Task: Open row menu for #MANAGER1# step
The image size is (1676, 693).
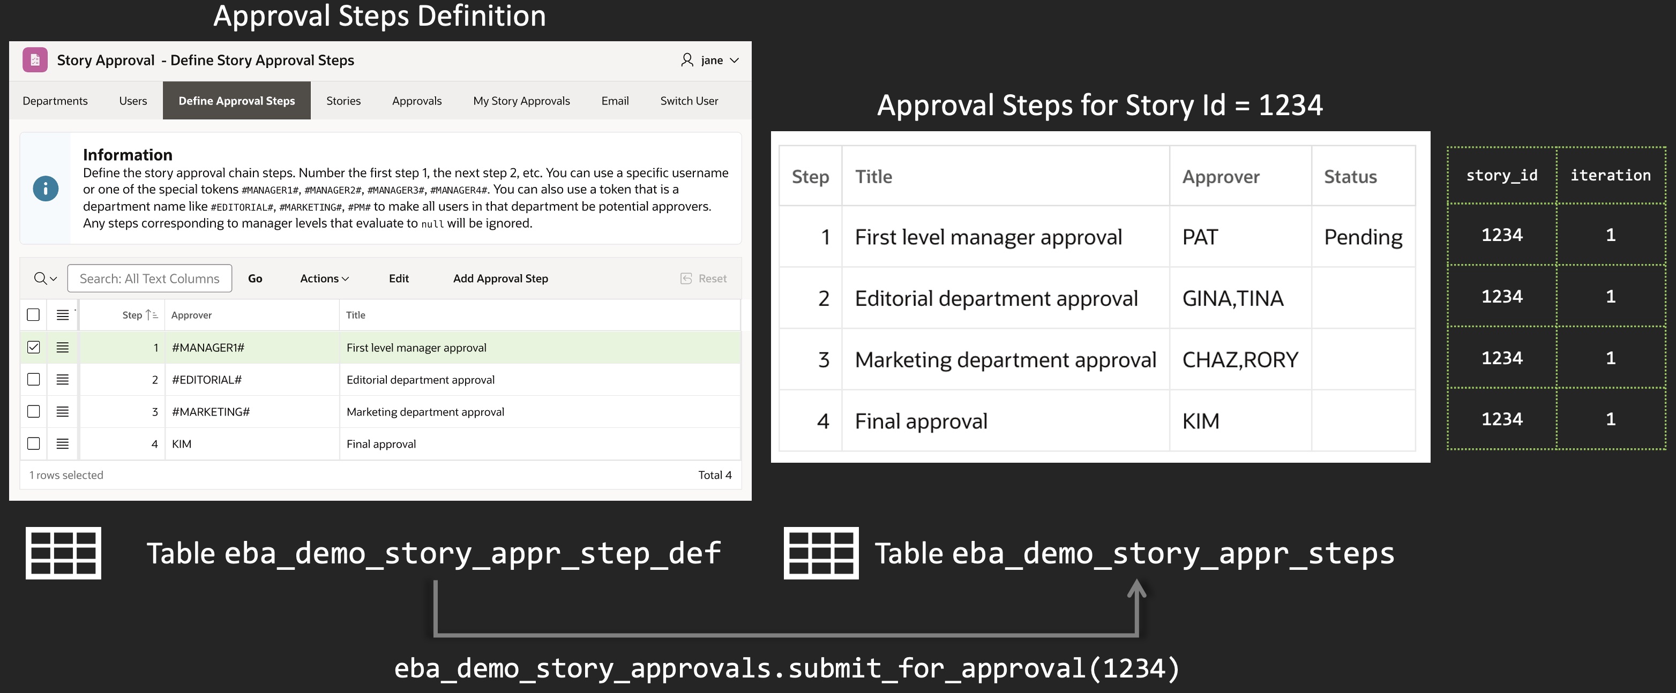Action: coord(63,347)
